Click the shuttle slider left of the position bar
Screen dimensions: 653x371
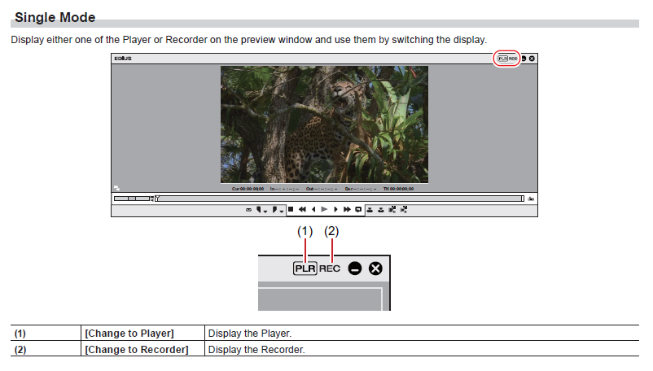pos(133,198)
